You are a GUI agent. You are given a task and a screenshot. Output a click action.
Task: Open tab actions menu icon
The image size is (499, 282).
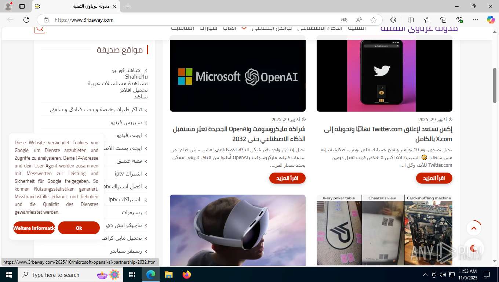(22, 6)
